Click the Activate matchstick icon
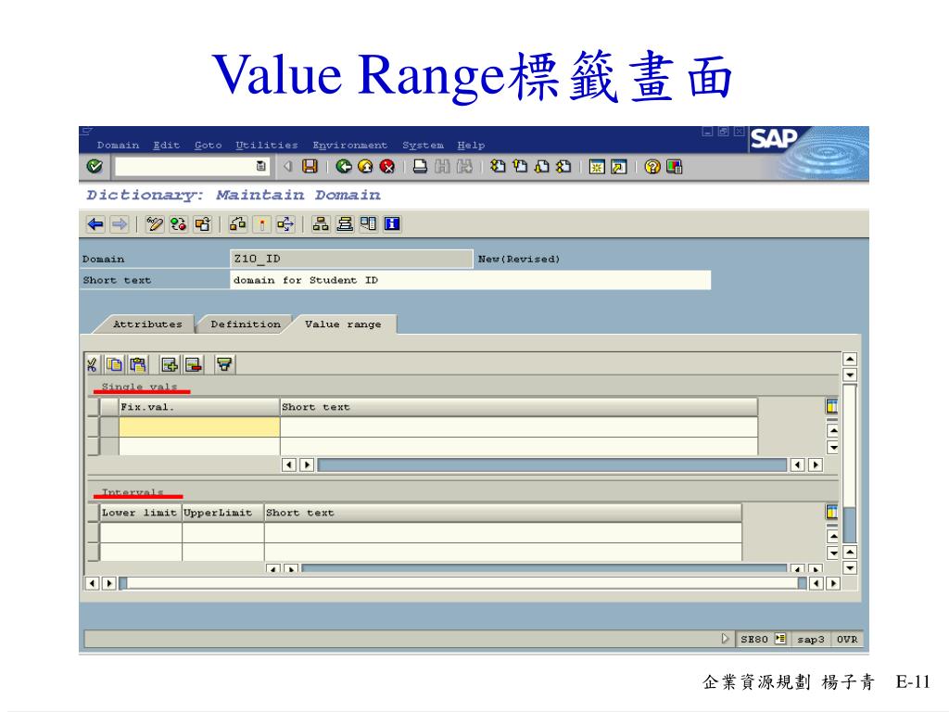Viewport: 949px width, 712px height. 262,224
